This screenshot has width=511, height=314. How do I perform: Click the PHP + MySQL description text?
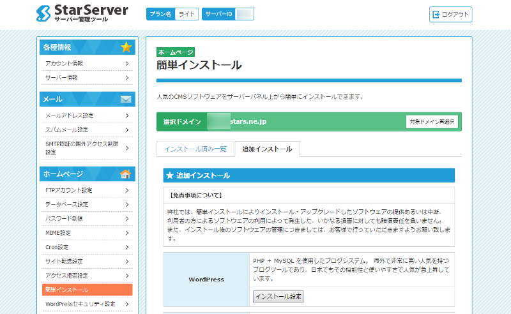point(351,270)
